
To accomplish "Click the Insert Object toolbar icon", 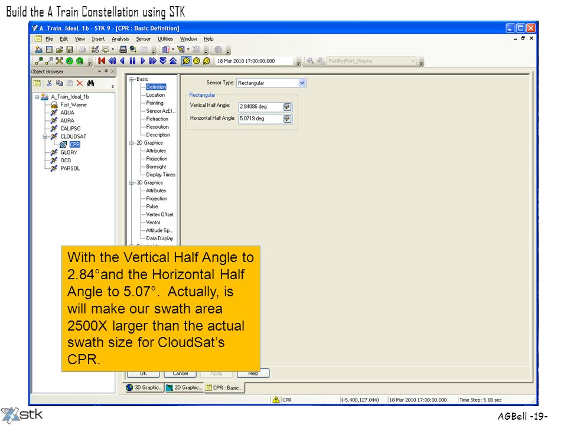I will [x=95, y=50].
